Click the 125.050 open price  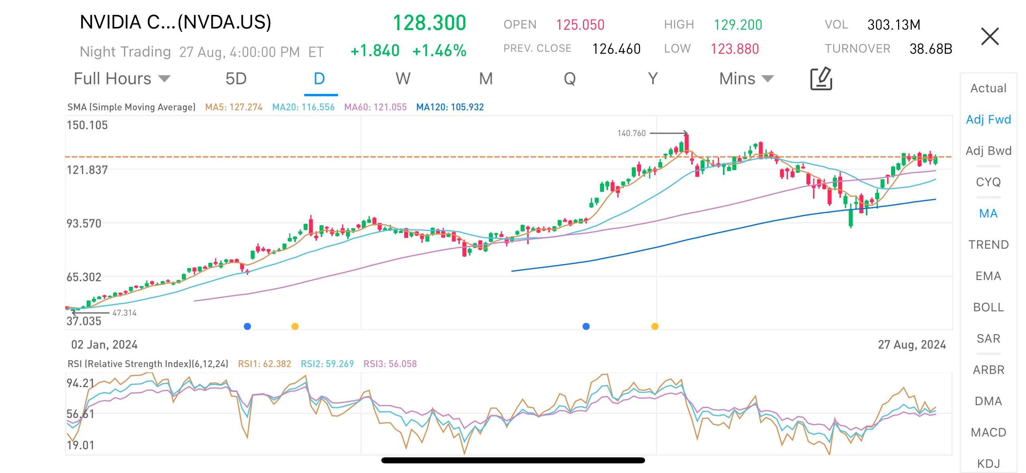point(580,25)
